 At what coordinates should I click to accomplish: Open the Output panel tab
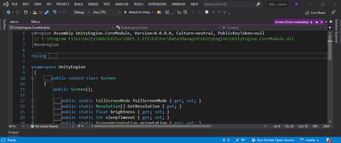(13, 132)
